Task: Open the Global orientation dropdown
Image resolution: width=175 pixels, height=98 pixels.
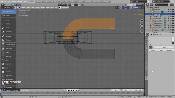Action: (x=63, y=5)
